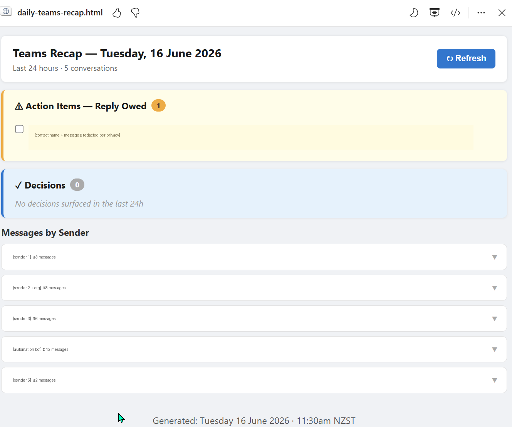The image size is (512, 427).
Task: Click the Decisions count badge 0
Action: point(77,185)
